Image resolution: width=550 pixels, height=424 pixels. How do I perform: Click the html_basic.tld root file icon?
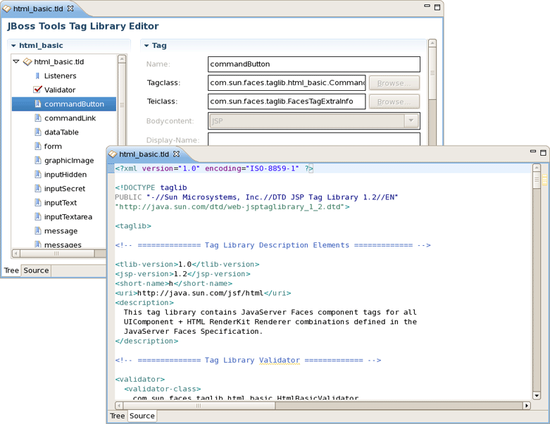[27, 62]
